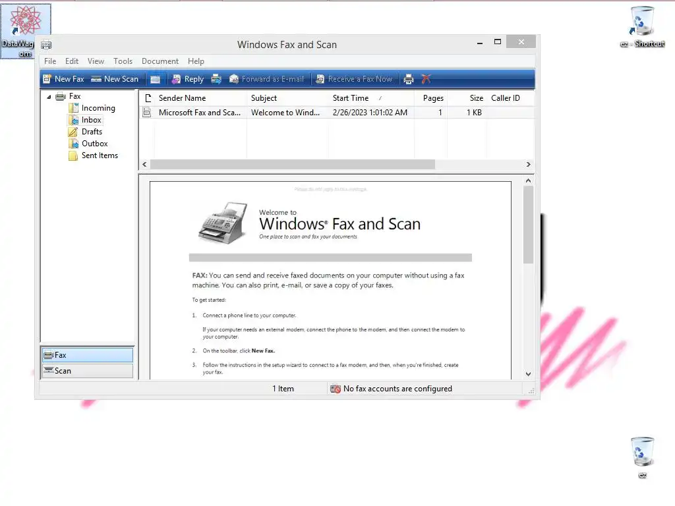Select the Microsoft Fax and Scan message row

pyautogui.click(x=337, y=113)
